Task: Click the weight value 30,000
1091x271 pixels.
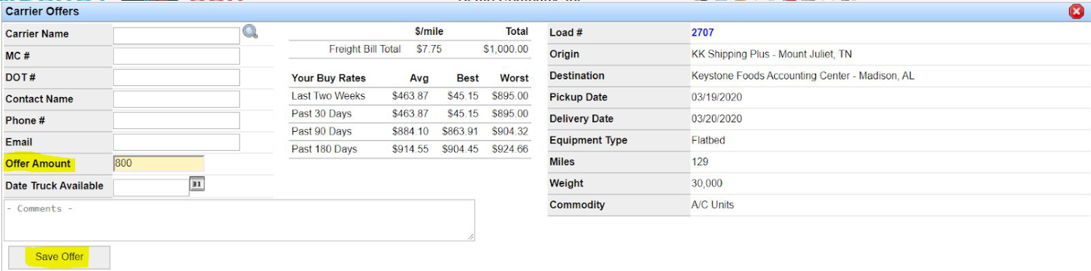Action: pos(707,184)
